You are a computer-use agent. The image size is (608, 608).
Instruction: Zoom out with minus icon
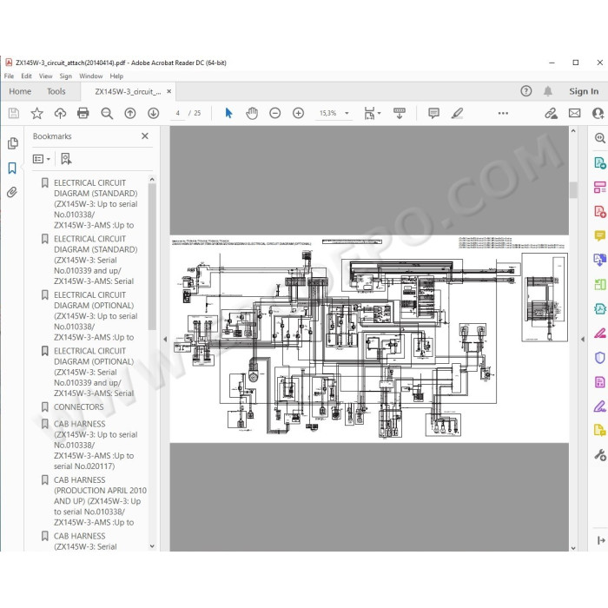click(275, 113)
